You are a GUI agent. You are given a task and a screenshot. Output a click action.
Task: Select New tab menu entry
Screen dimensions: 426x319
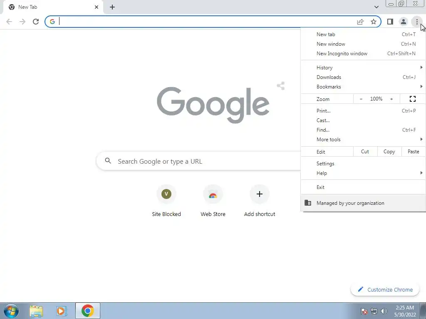pyautogui.click(x=363, y=34)
